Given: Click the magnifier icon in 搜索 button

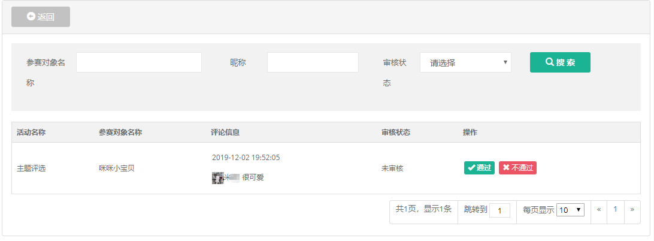Looking at the screenshot, I should click(549, 62).
